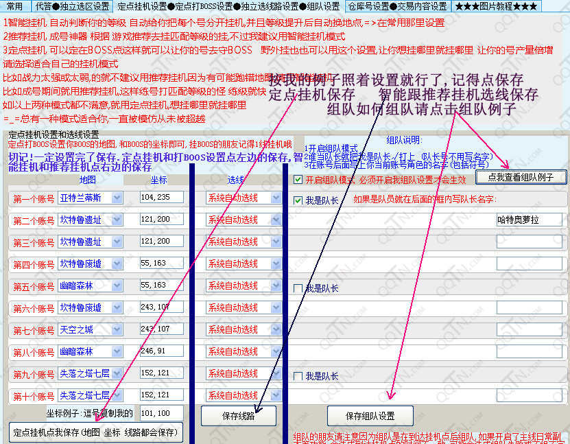Screen dimensions: 570x444
Task: Check 我是队长 in the fifth account row
Action: [x=298, y=288]
